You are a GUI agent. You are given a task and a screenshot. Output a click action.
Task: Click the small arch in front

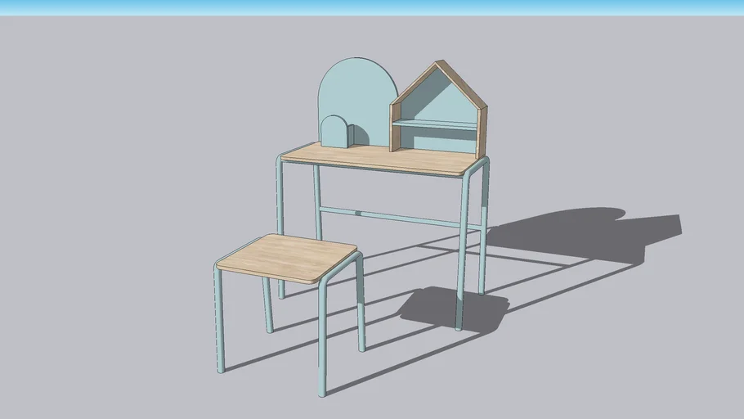coord(334,133)
